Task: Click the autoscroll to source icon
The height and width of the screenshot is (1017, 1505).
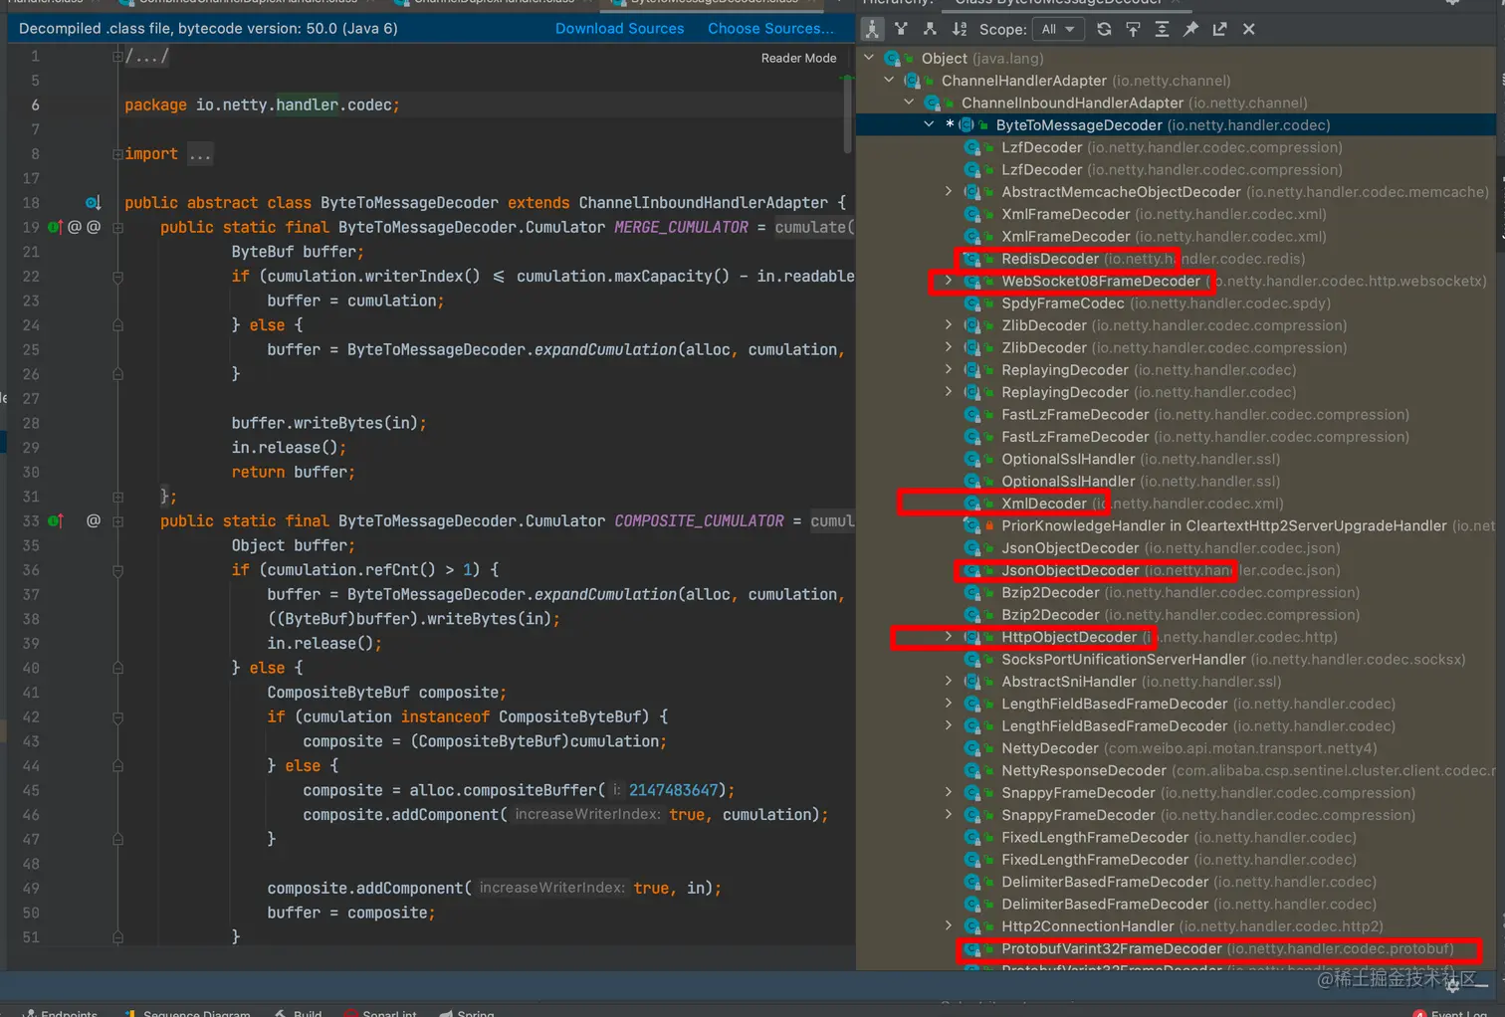Action: 1133,29
